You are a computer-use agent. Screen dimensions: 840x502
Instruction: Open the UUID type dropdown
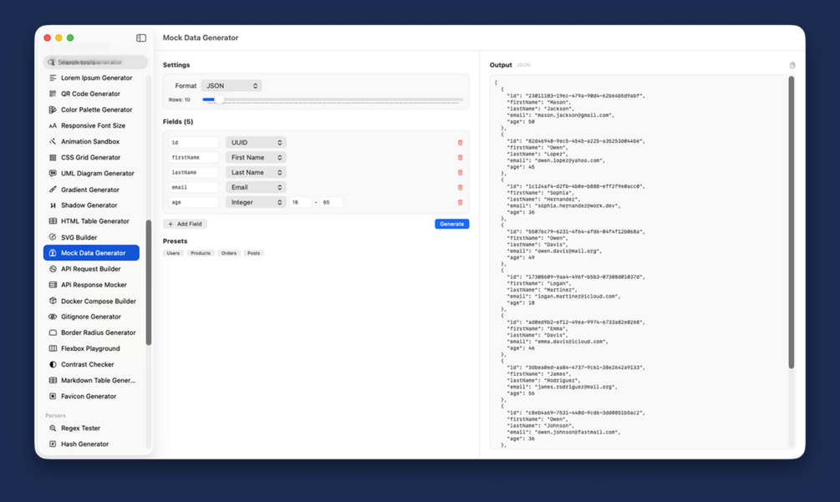(256, 142)
